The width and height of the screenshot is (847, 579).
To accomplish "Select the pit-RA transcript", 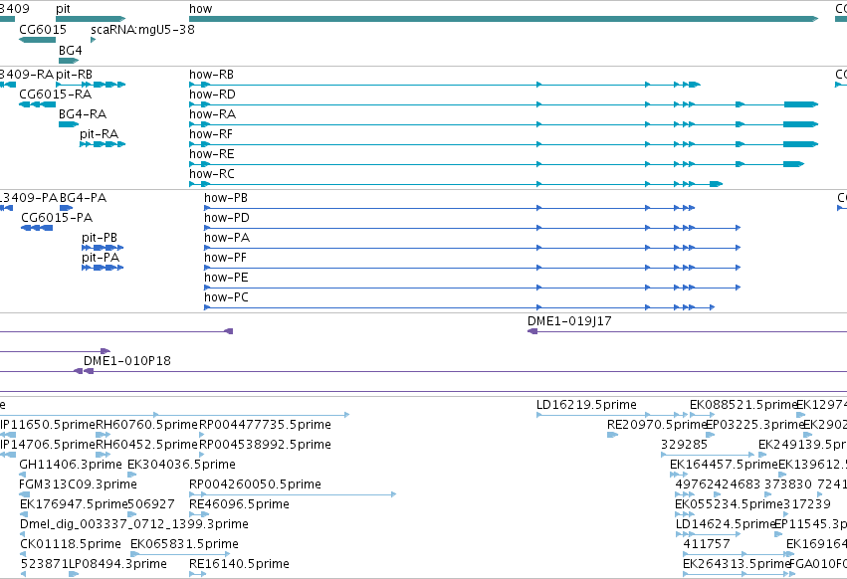I will click(x=103, y=144).
